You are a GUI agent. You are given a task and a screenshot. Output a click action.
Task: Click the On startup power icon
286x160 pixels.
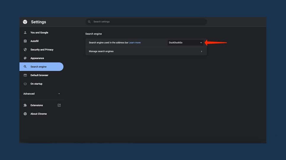25,84
